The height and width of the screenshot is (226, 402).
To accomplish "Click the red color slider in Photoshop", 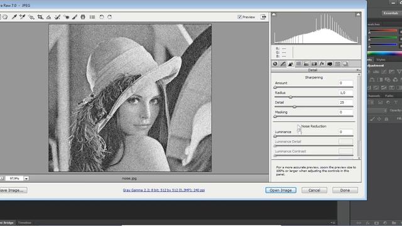I will click(383, 31).
